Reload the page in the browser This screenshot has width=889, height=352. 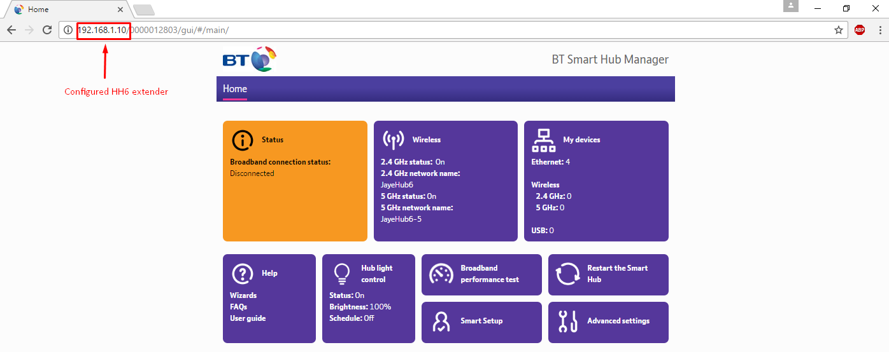(x=46, y=30)
